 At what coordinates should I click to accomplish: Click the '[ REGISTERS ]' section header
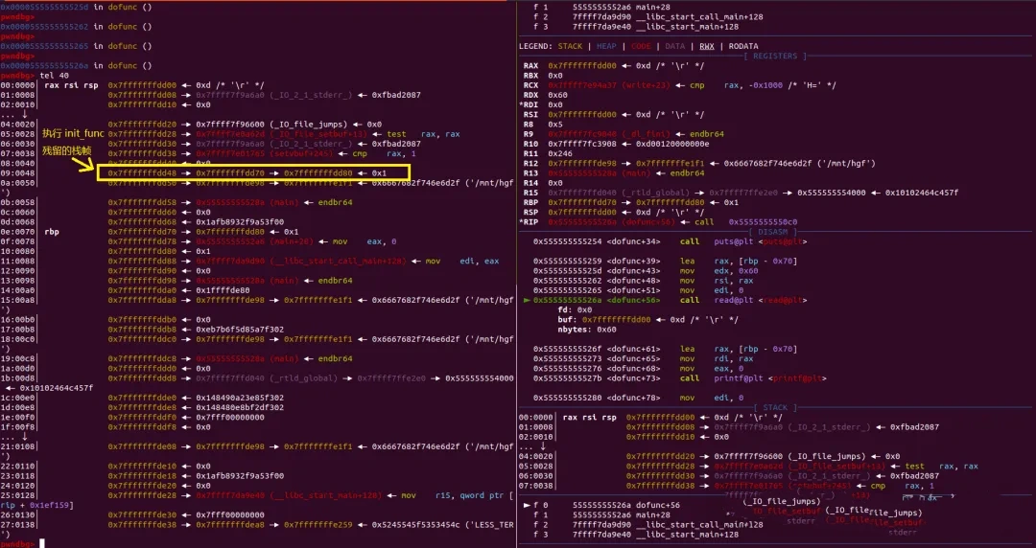pos(775,57)
